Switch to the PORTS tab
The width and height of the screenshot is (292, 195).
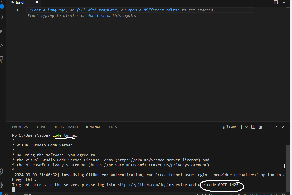[x=112, y=127]
